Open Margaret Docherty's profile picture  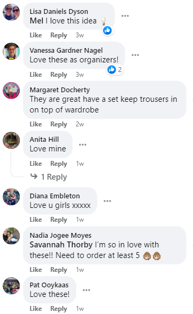tap(11, 91)
